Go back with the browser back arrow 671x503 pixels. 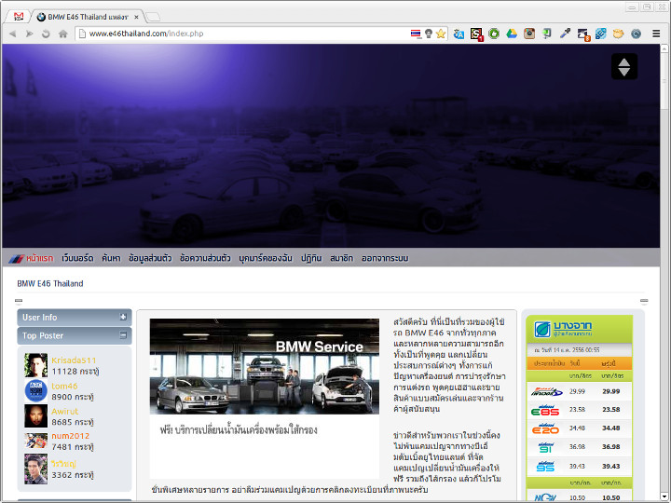13,34
